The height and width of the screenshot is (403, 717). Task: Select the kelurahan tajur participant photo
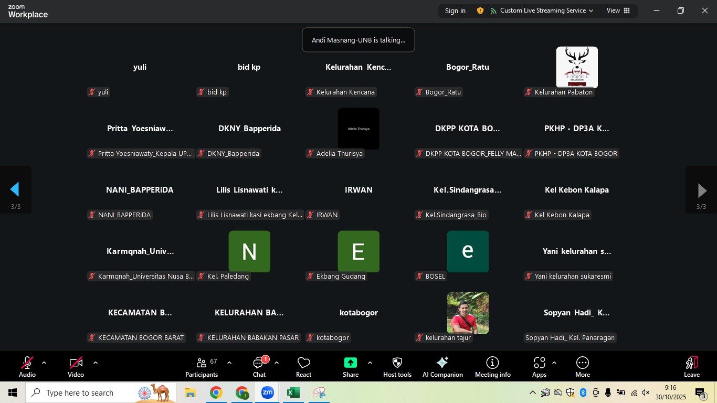[468, 313]
